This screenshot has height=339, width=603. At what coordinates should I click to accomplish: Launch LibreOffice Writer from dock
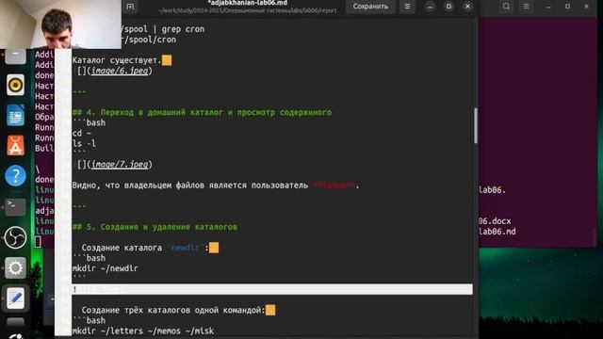[15, 115]
